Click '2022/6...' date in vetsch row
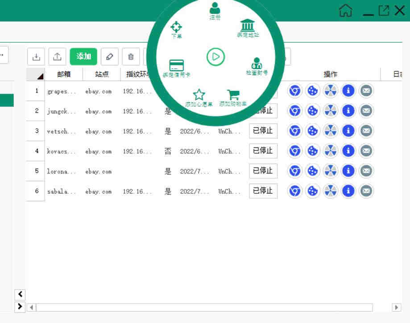This screenshot has height=323, width=410. tap(195, 131)
